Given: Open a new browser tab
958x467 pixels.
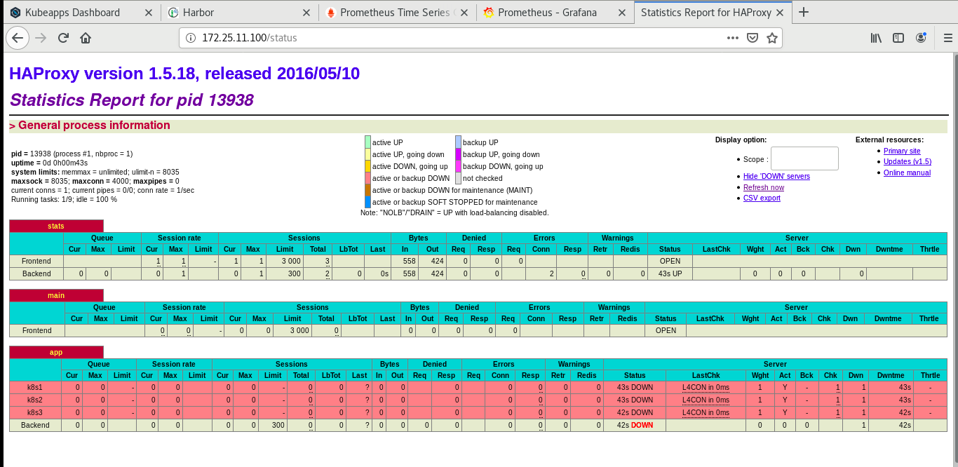Looking at the screenshot, I should pyautogui.click(x=804, y=12).
